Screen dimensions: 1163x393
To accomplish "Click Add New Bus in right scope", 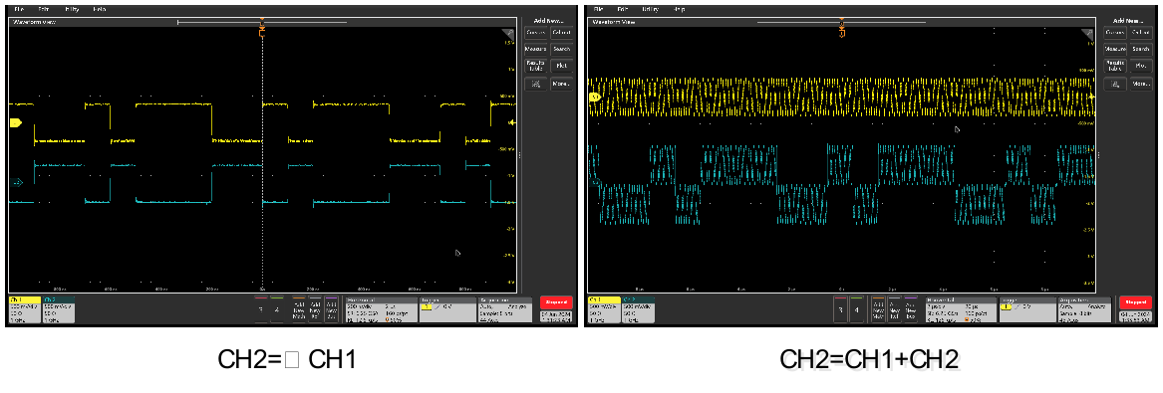I will (x=910, y=309).
